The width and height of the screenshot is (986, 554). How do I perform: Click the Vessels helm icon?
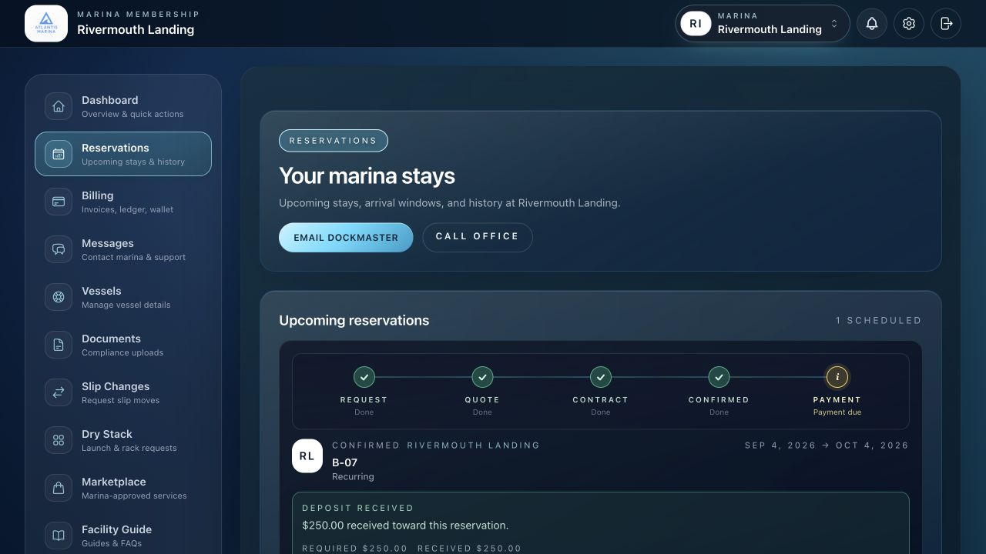click(59, 297)
